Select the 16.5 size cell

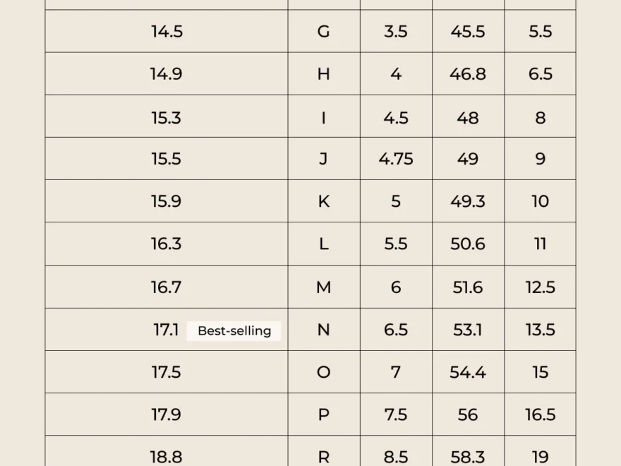tap(540, 414)
